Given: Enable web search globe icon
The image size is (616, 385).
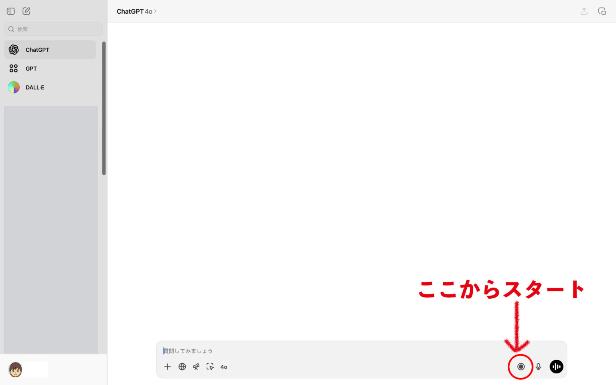Looking at the screenshot, I should pyautogui.click(x=182, y=367).
